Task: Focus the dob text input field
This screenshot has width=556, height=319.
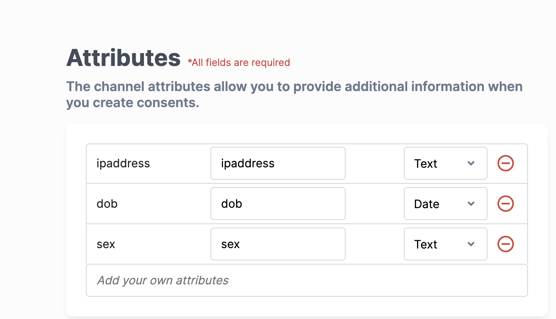Action: click(x=278, y=204)
